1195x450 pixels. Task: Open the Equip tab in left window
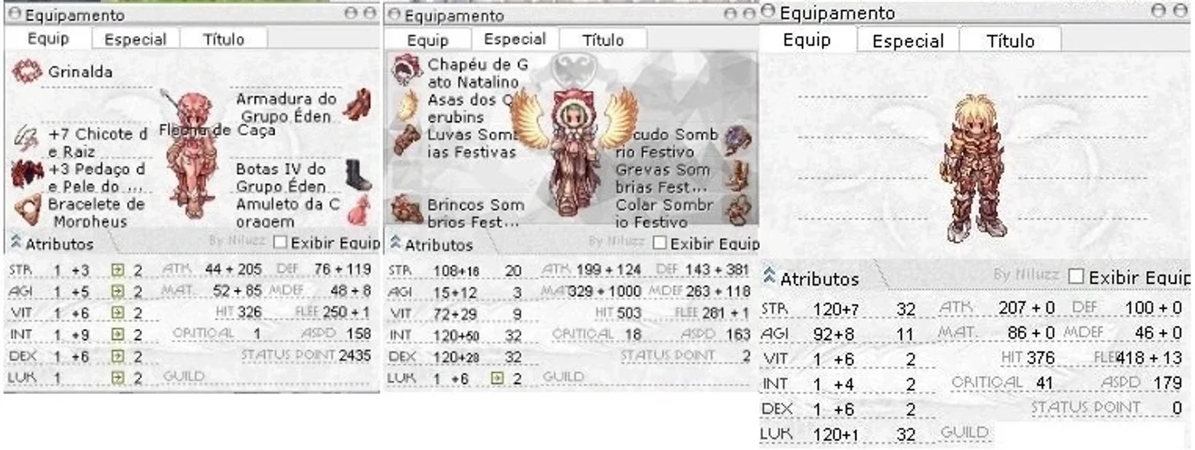tap(47, 38)
